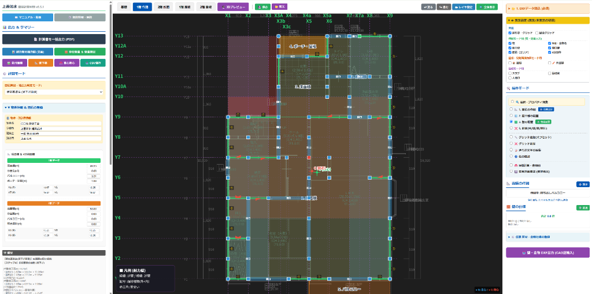The width and height of the screenshot is (592, 294).
Task: Toggle the 4分割枠 display checkbox
Action: click(550, 53)
